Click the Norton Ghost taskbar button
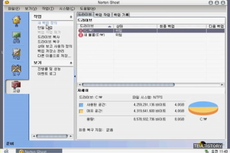The width and height of the screenshot is (230, 153). click(39, 151)
